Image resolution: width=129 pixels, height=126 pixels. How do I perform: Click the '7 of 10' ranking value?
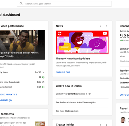38,72
